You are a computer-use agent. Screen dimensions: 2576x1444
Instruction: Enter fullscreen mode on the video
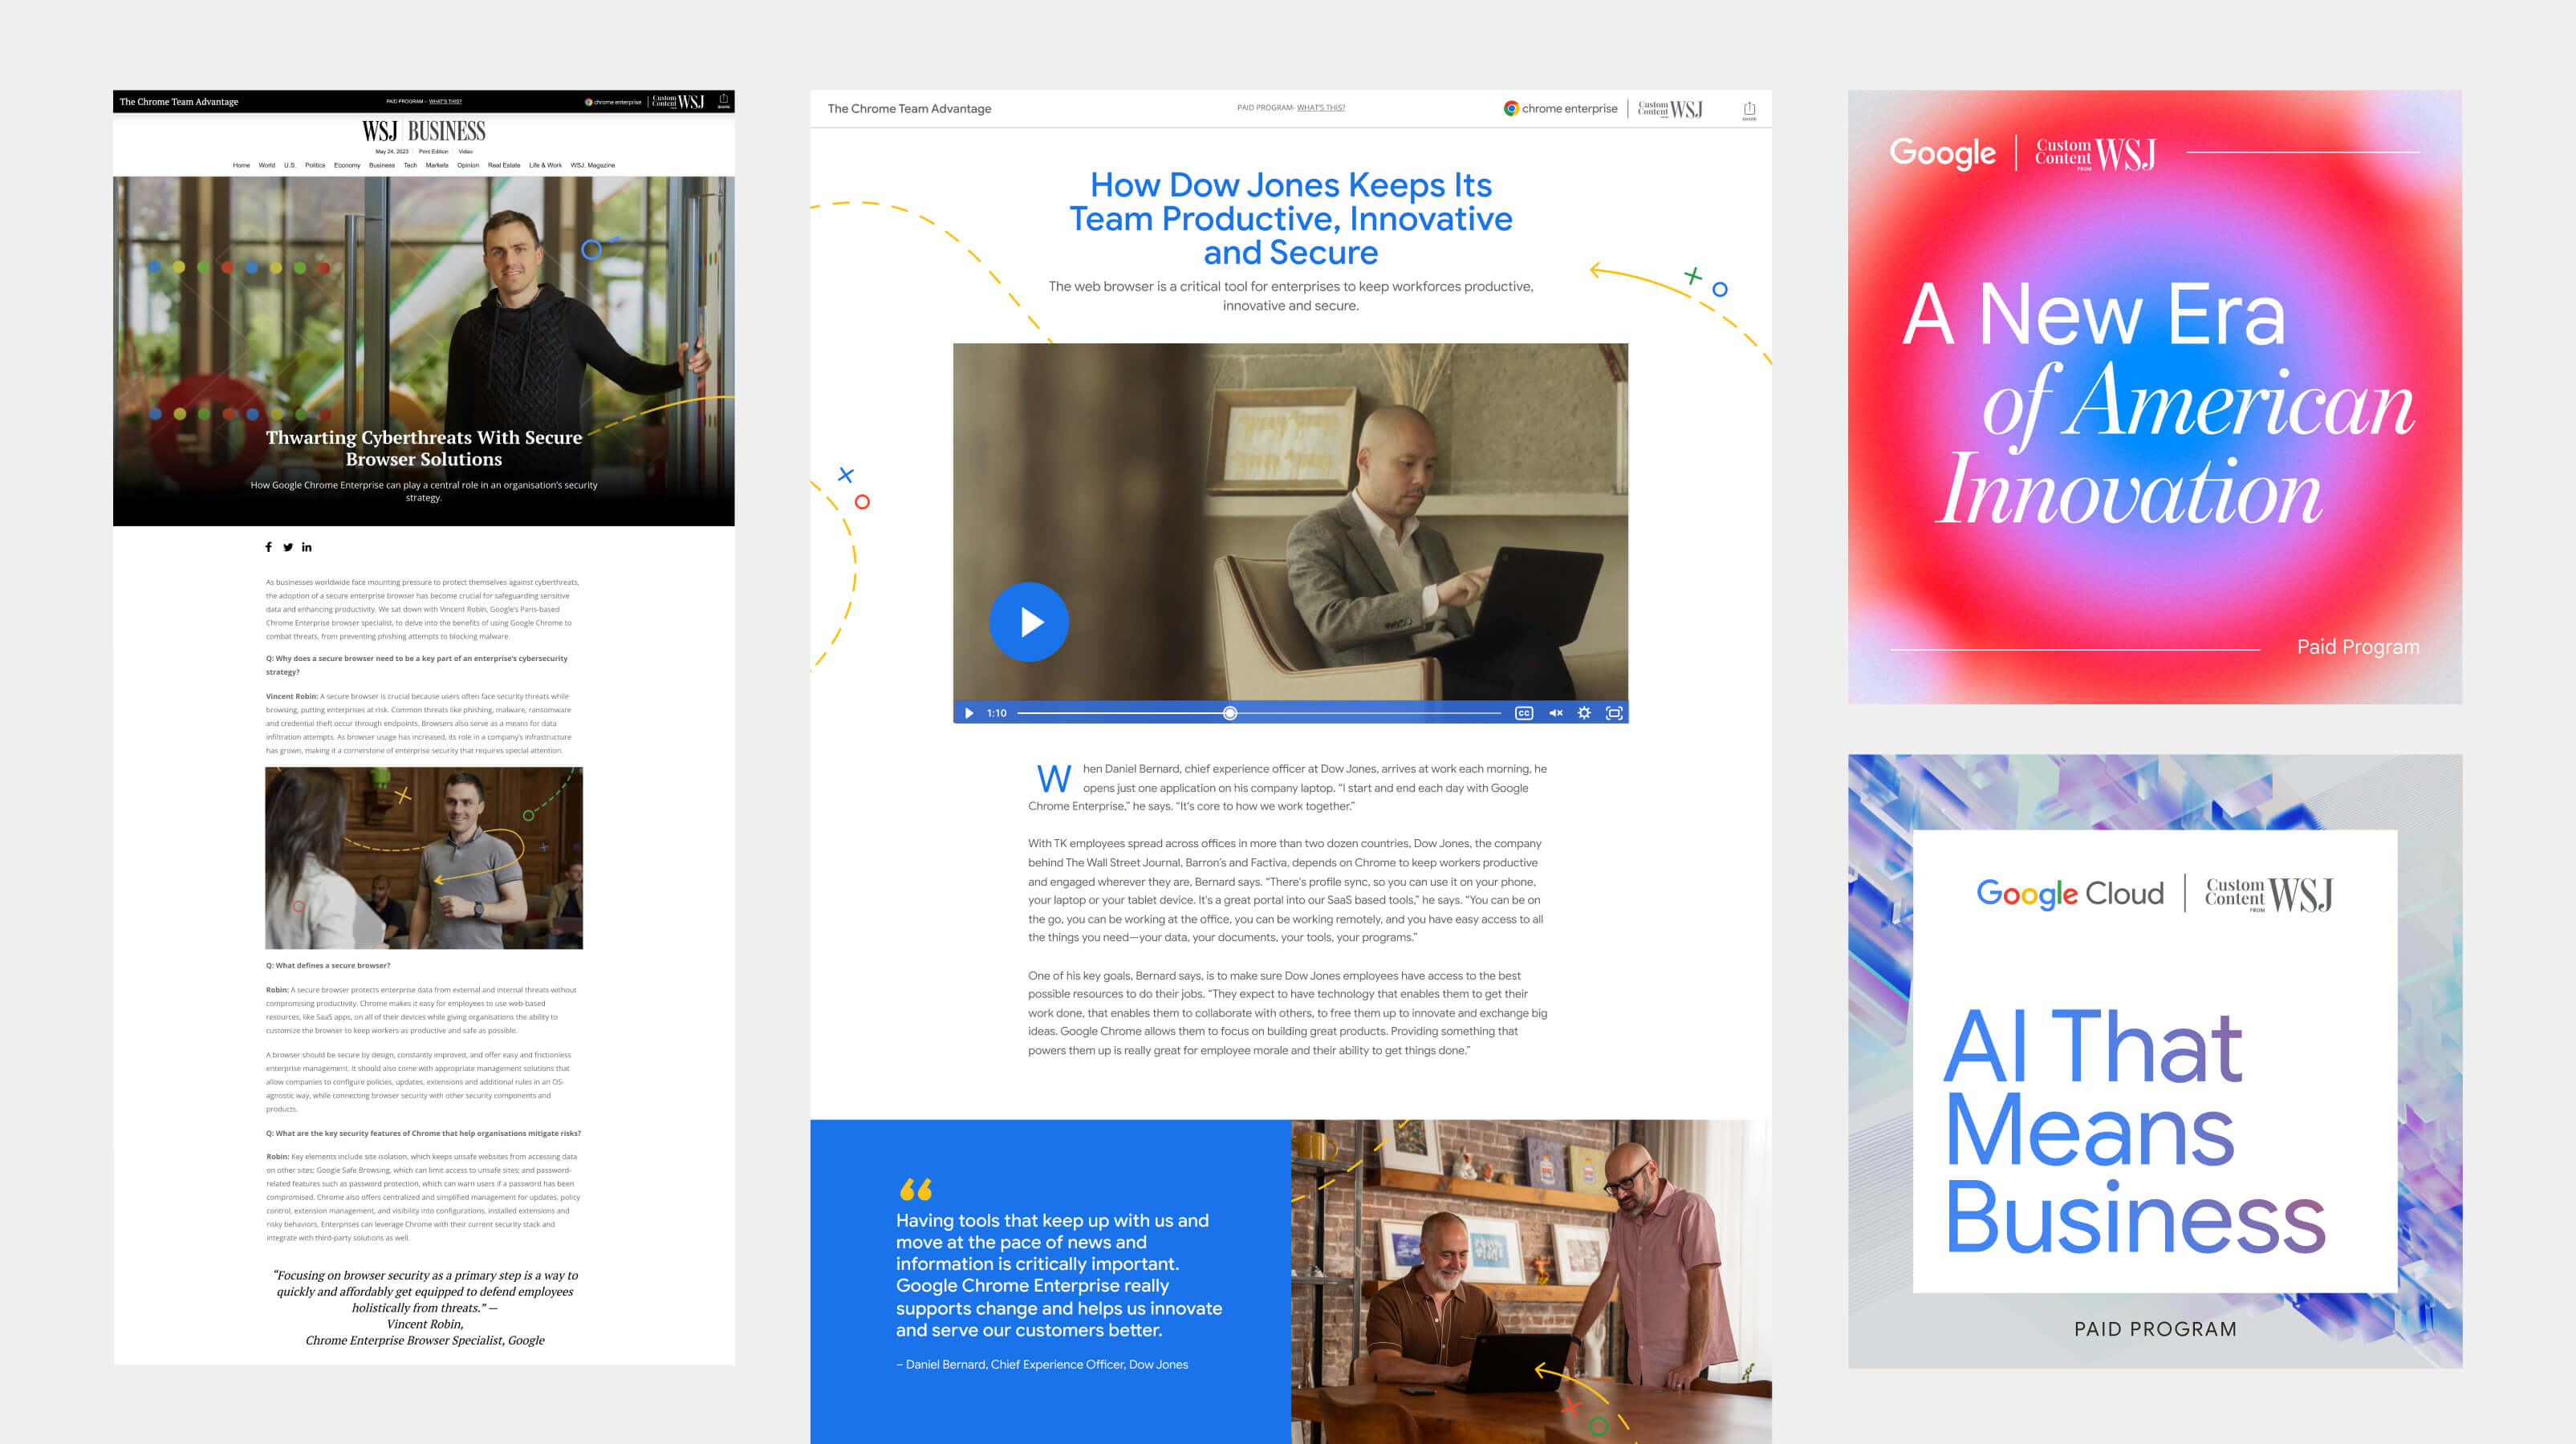(x=1613, y=713)
